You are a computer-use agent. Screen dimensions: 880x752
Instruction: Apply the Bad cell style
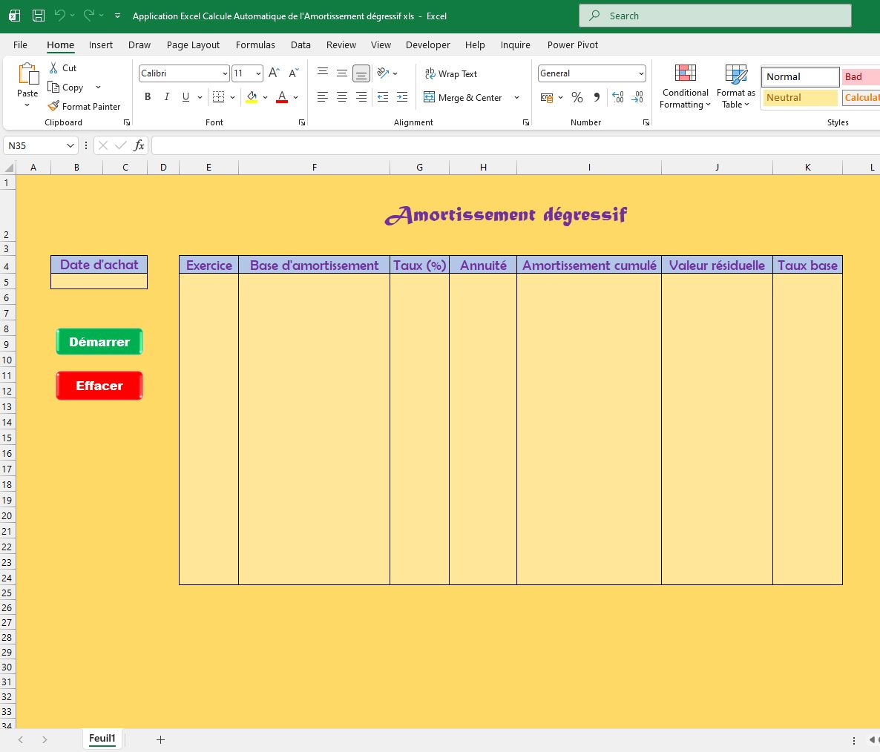861,77
